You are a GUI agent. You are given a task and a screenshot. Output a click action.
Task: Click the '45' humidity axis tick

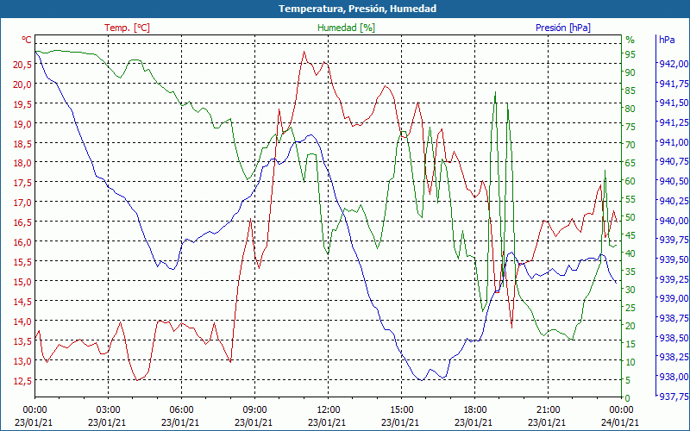pos(630,235)
